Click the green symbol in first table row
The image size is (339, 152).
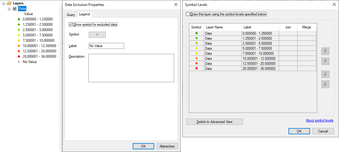(196, 33)
